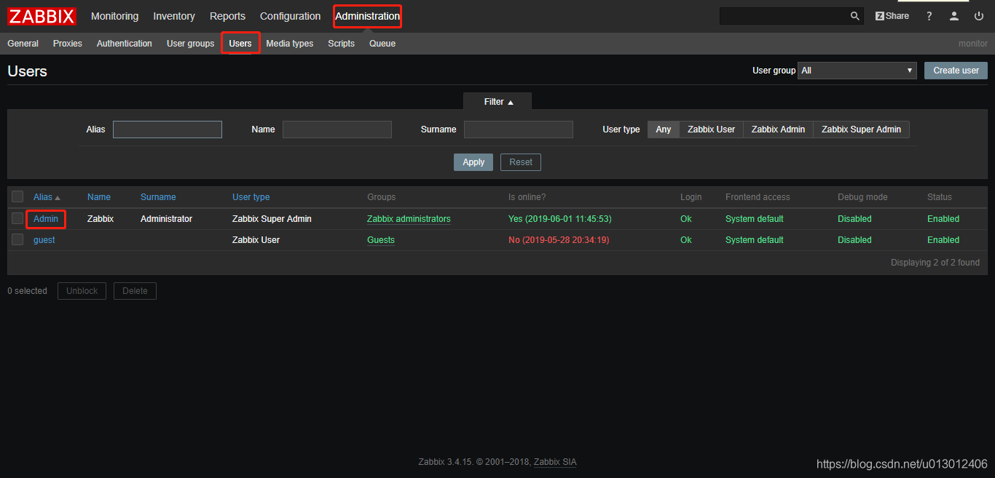Select the Any user type option
Screen dimensions: 995x478
point(664,130)
